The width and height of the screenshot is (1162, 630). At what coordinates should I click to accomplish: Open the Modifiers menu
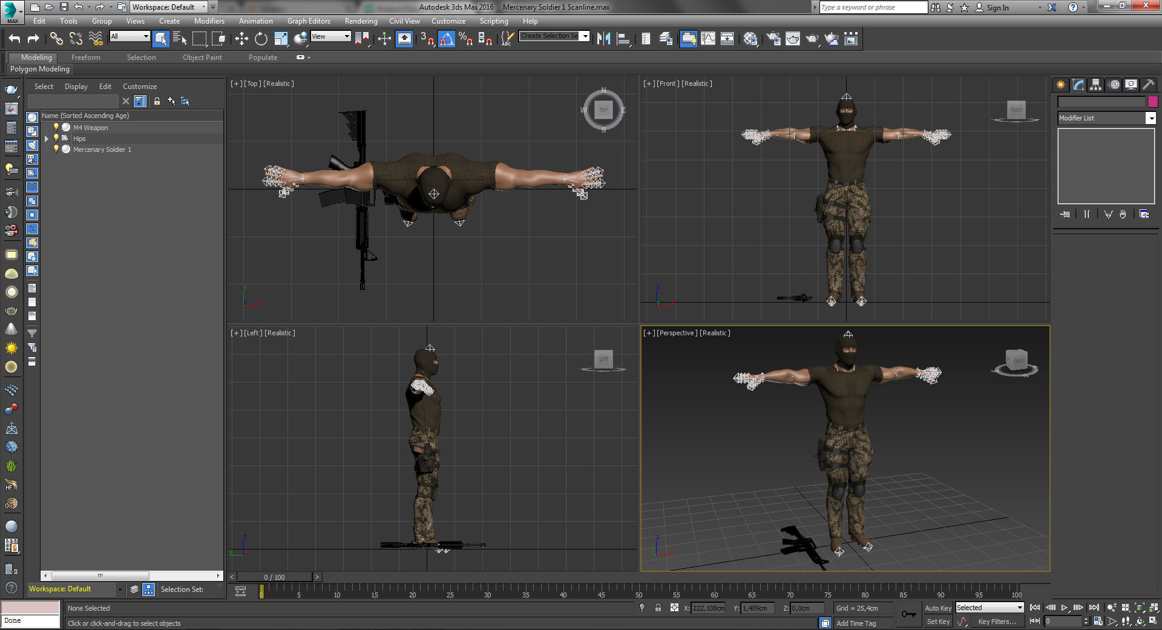(209, 21)
